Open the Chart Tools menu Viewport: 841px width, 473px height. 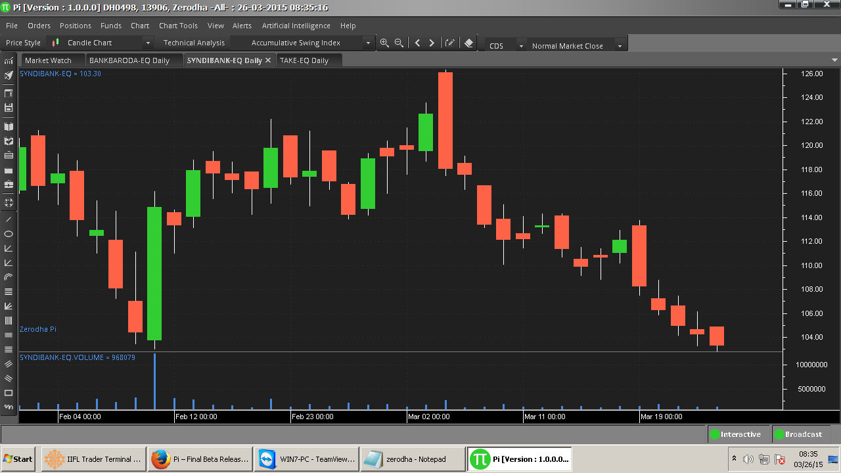[178, 26]
